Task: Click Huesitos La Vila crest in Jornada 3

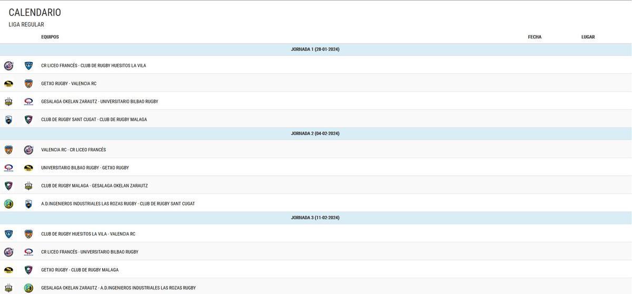Action: coord(8,234)
